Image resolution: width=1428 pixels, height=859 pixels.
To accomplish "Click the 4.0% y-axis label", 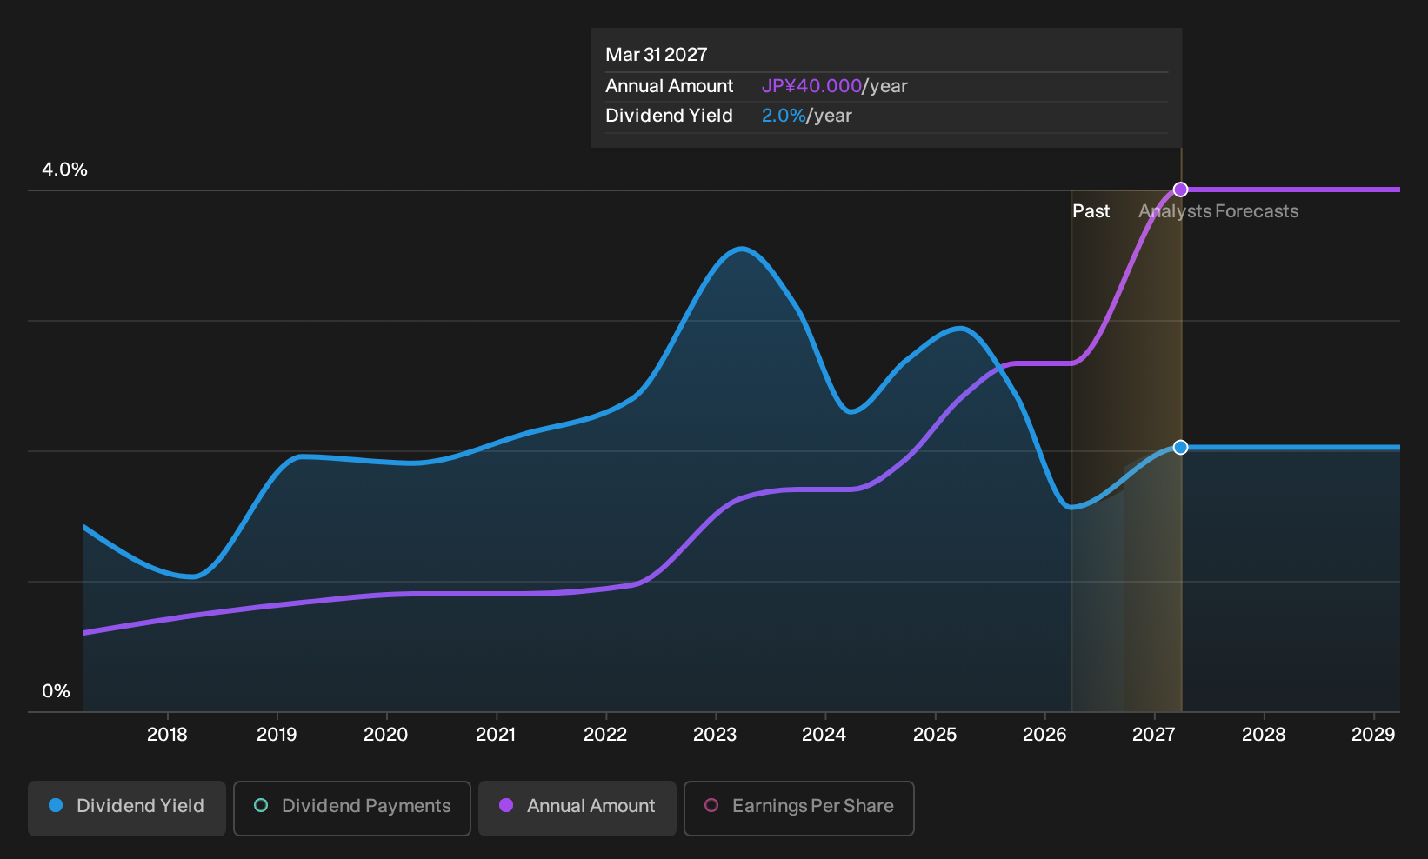I will 64,170.
